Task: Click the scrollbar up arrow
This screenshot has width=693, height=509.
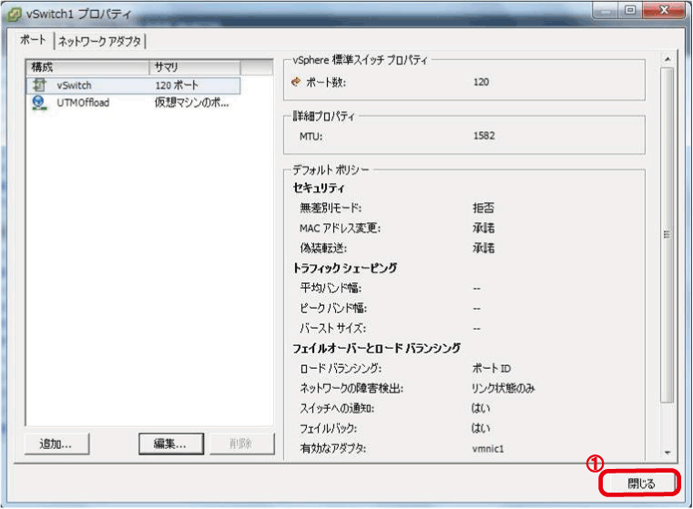Action: pos(668,59)
